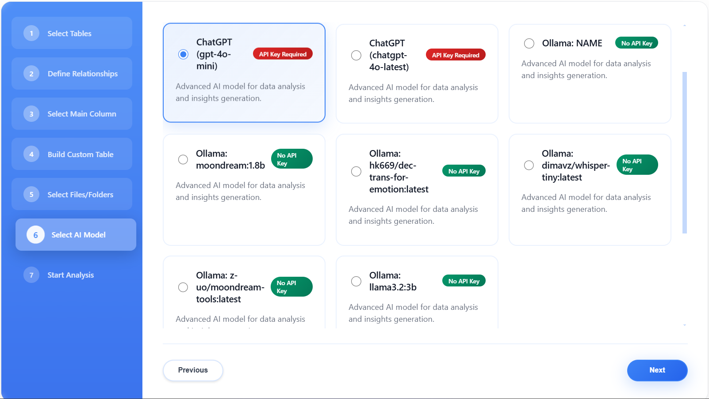Pick Ollama: hk669/dec-trans-for-emotion:latest radio button
The height and width of the screenshot is (399, 709).
356,171
